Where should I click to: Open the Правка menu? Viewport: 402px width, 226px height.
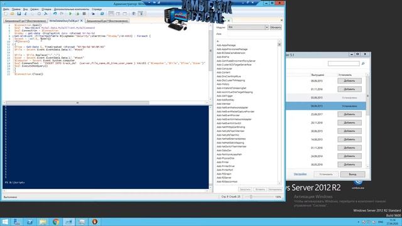tap(16, 9)
